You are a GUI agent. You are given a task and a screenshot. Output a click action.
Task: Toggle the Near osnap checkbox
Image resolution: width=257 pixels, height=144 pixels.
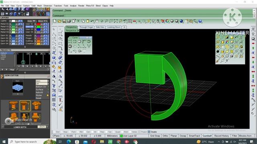[61, 132]
